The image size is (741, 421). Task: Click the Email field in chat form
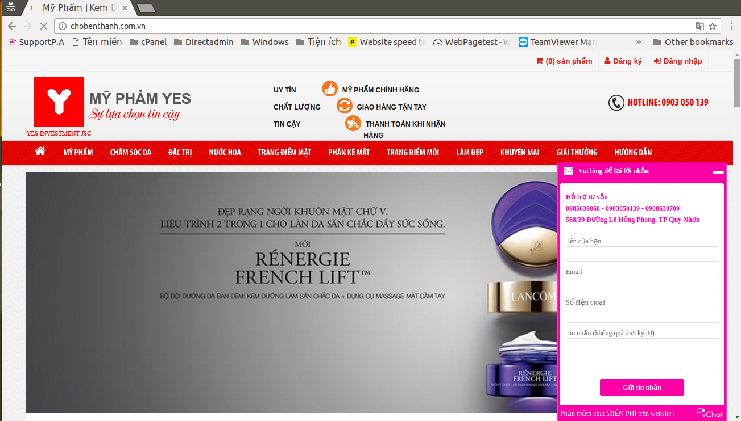643,284
